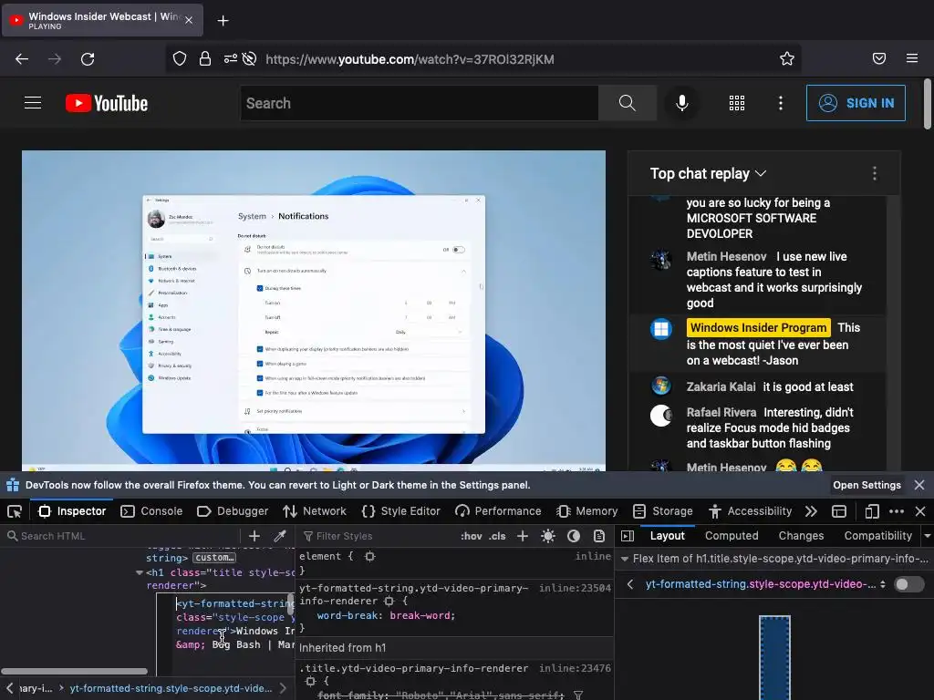
Task: Click the YouTube search magnifier button
Action: (628, 103)
